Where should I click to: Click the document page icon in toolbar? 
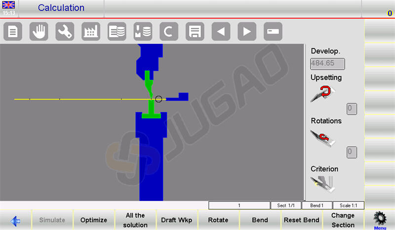tap(13, 32)
